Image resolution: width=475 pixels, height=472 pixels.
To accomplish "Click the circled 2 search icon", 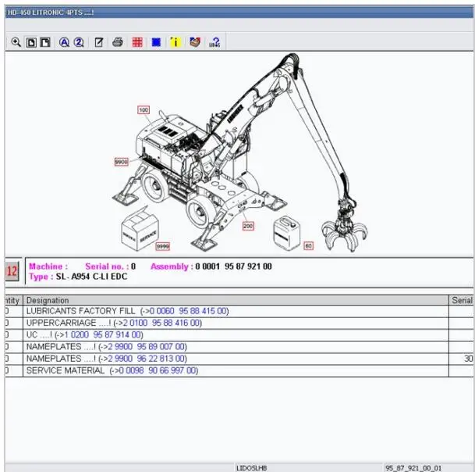I will tap(79, 42).
